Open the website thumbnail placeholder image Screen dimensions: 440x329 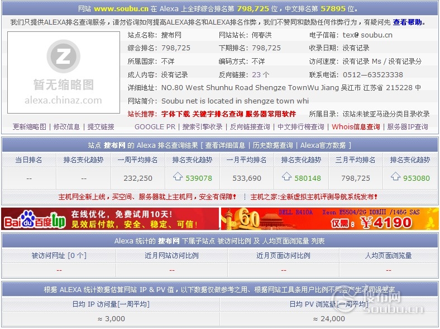click(x=64, y=73)
